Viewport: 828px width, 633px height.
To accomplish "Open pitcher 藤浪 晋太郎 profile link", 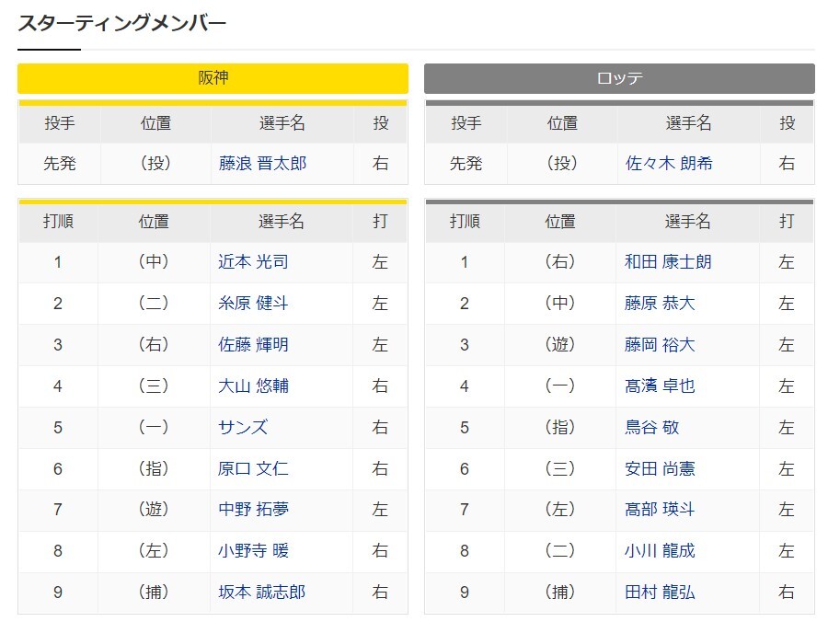I will pyautogui.click(x=262, y=163).
